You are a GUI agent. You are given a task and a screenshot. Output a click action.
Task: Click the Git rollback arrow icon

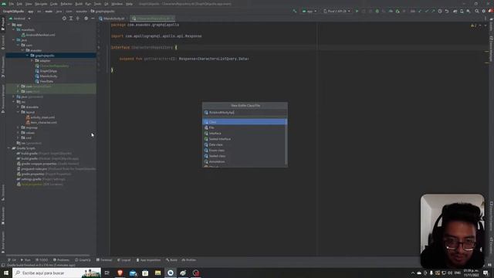[x=447, y=11]
